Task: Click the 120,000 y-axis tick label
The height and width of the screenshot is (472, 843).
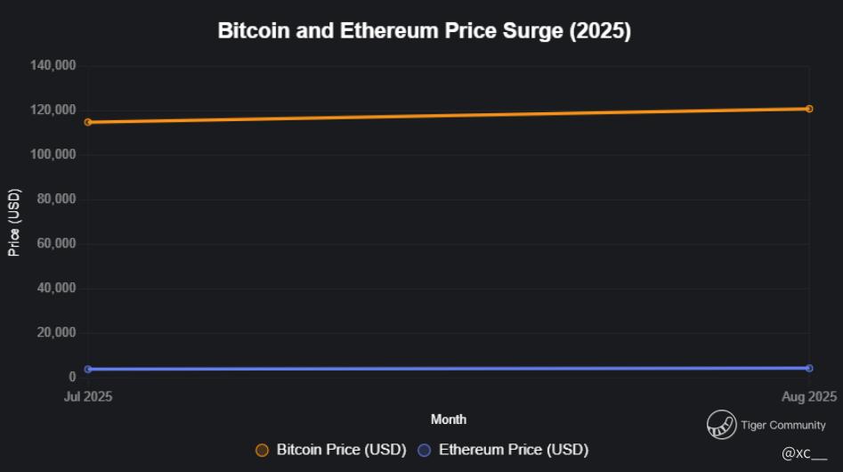Action: click(53, 110)
